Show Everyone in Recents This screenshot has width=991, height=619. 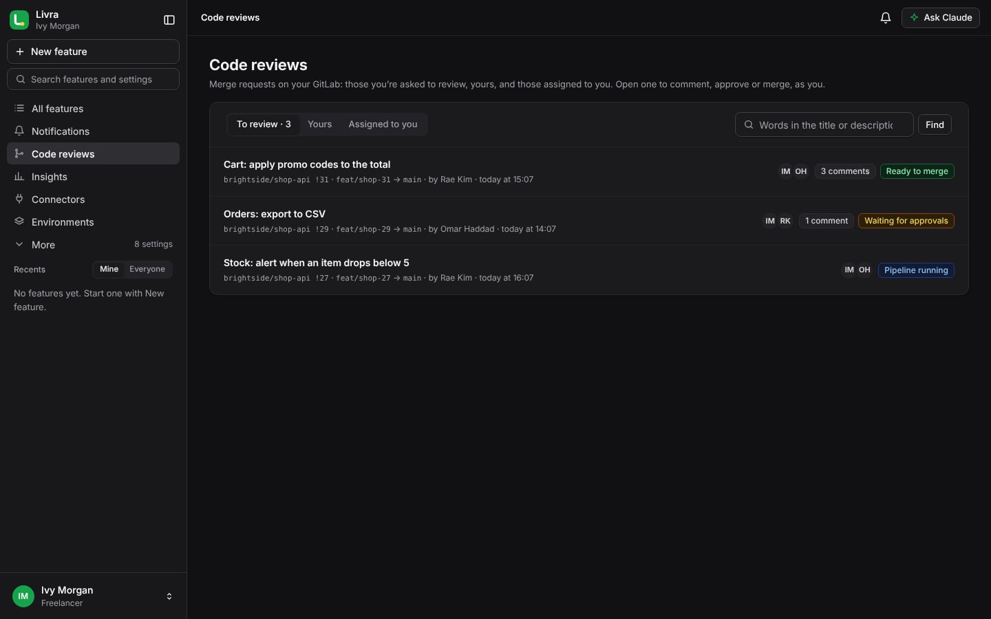pos(147,269)
